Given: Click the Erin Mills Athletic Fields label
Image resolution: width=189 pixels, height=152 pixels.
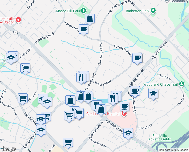Looking at the screenshot, I should pos(159,137).
